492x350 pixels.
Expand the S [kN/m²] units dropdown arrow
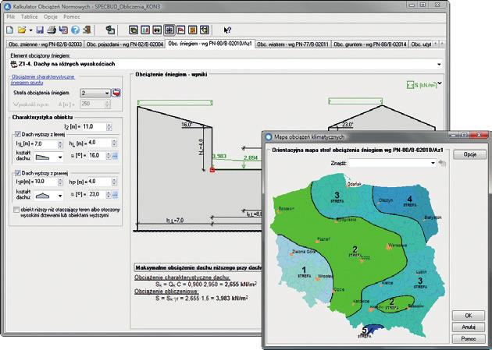440,83
